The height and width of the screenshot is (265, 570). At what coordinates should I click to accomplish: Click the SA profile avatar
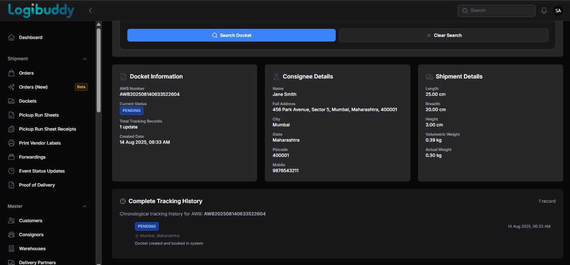tap(558, 10)
